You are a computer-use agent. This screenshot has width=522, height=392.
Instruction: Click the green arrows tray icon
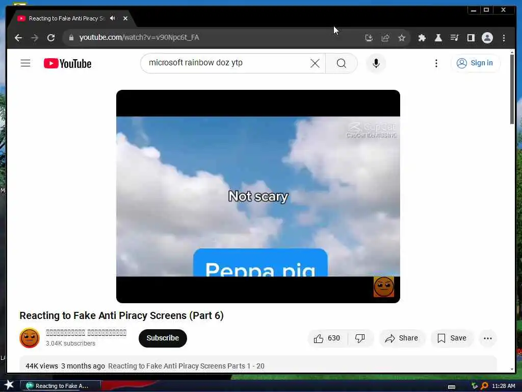475,386
